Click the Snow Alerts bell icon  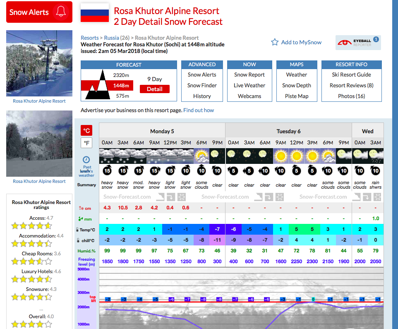tap(61, 12)
